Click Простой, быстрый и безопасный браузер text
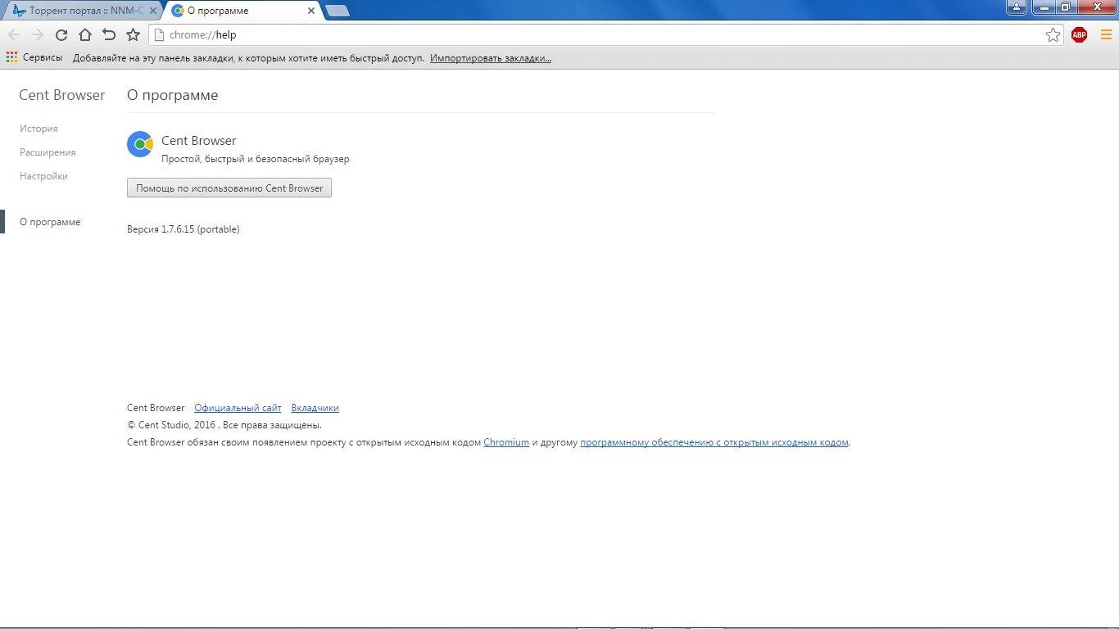The width and height of the screenshot is (1119, 629). coord(256,159)
